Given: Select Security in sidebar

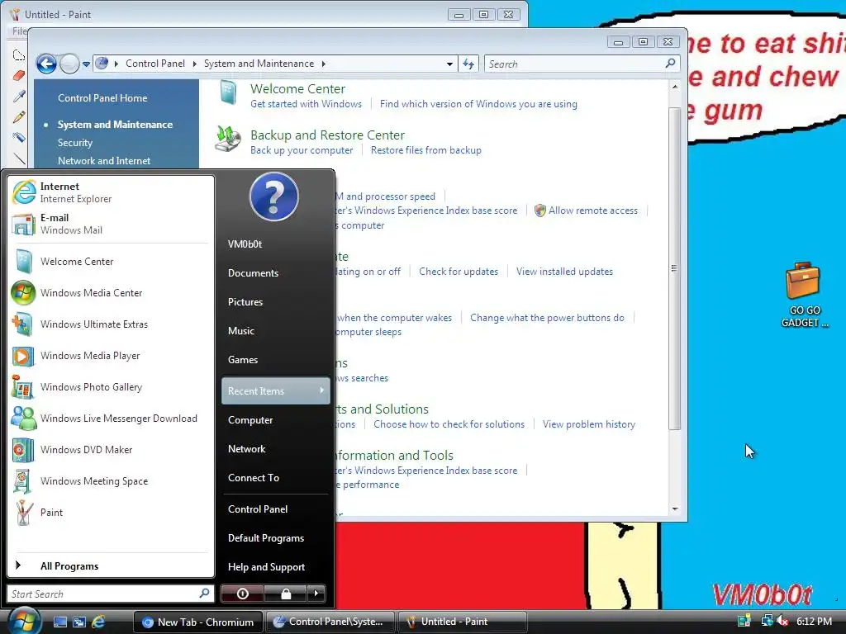Looking at the screenshot, I should 75,142.
